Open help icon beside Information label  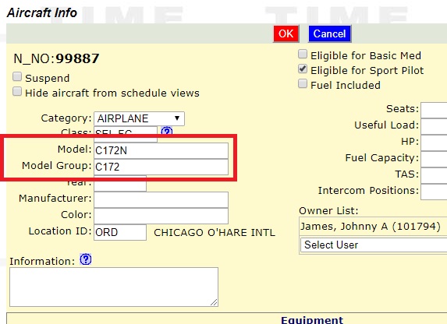[x=86, y=259]
